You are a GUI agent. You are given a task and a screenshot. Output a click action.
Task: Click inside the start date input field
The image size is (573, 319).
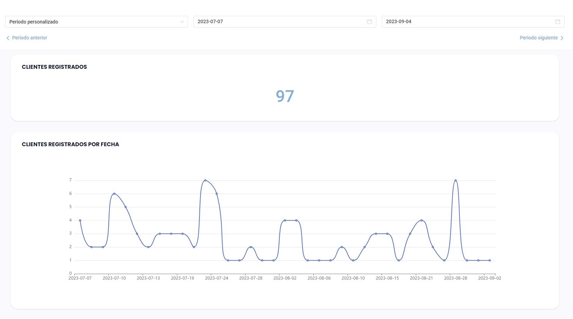(277, 21)
